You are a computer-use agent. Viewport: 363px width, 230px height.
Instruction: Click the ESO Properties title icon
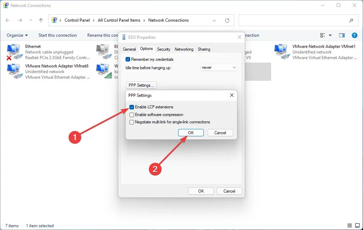click(123, 37)
